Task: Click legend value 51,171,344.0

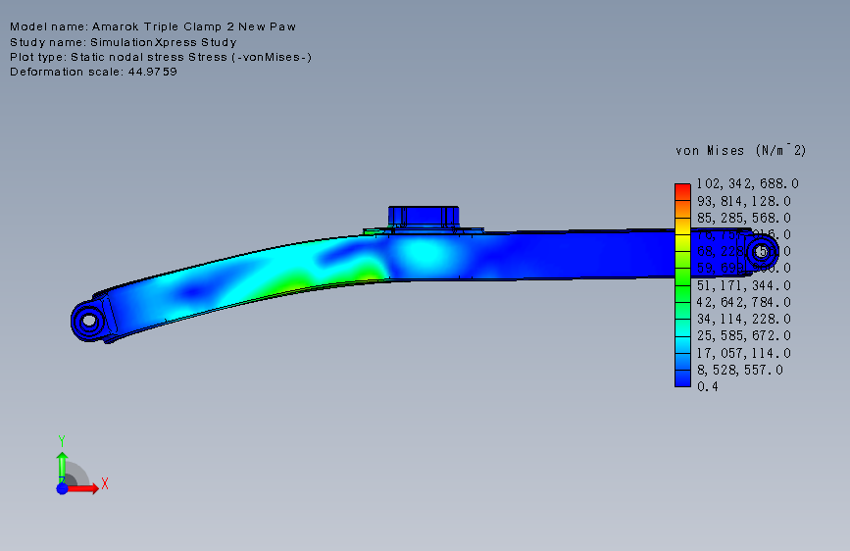Action: pyautogui.click(x=744, y=285)
